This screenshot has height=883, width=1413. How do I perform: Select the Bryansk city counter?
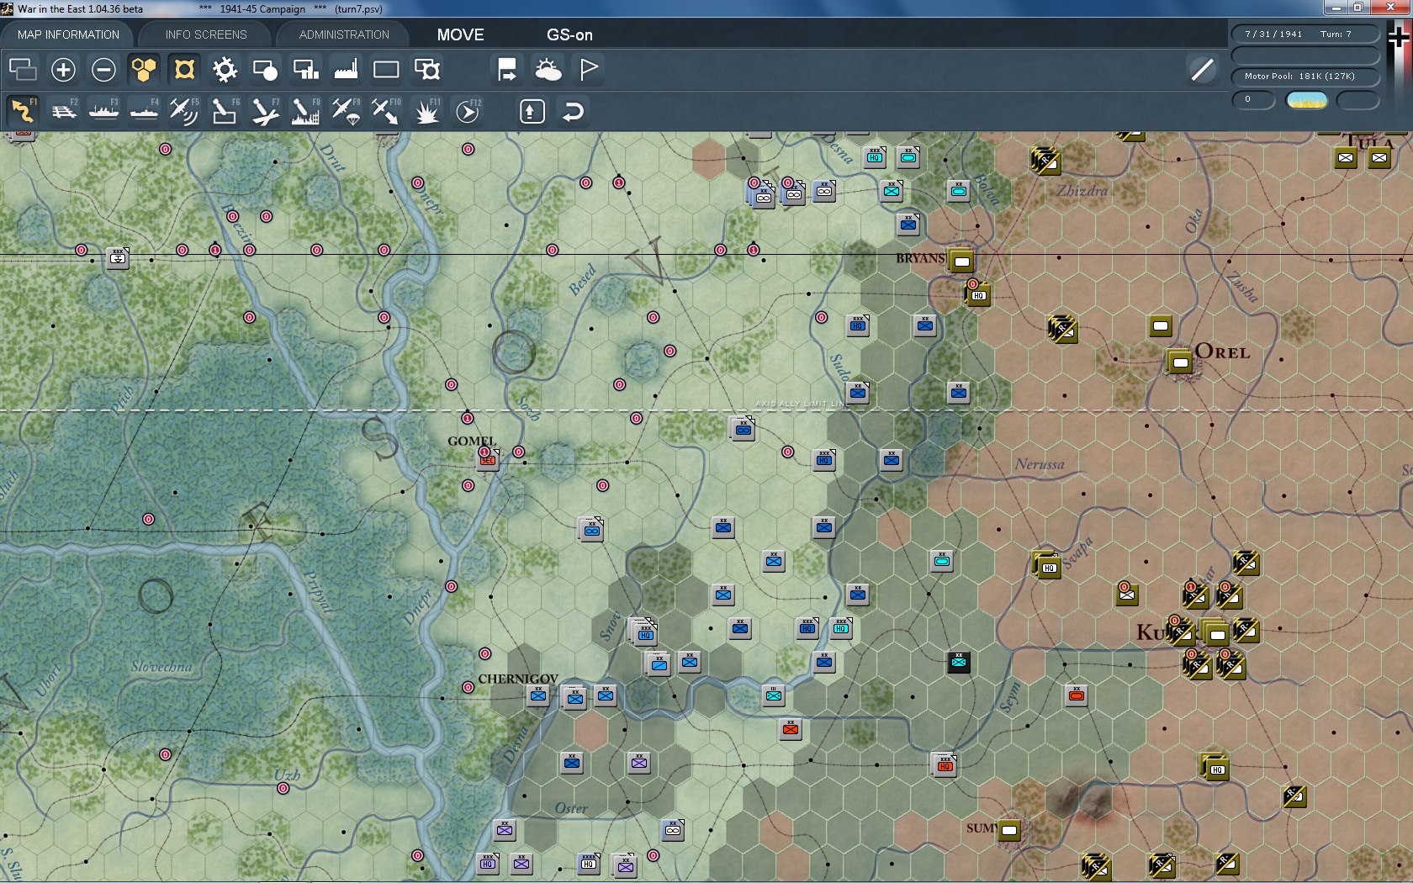(961, 261)
